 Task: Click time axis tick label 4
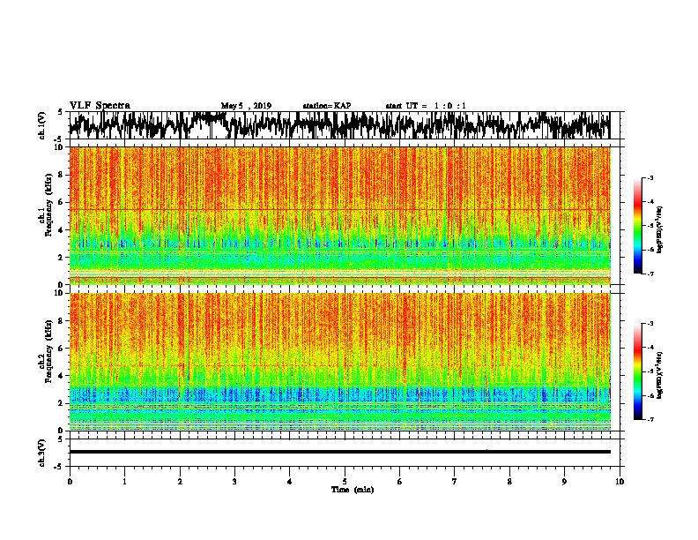click(290, 482)
